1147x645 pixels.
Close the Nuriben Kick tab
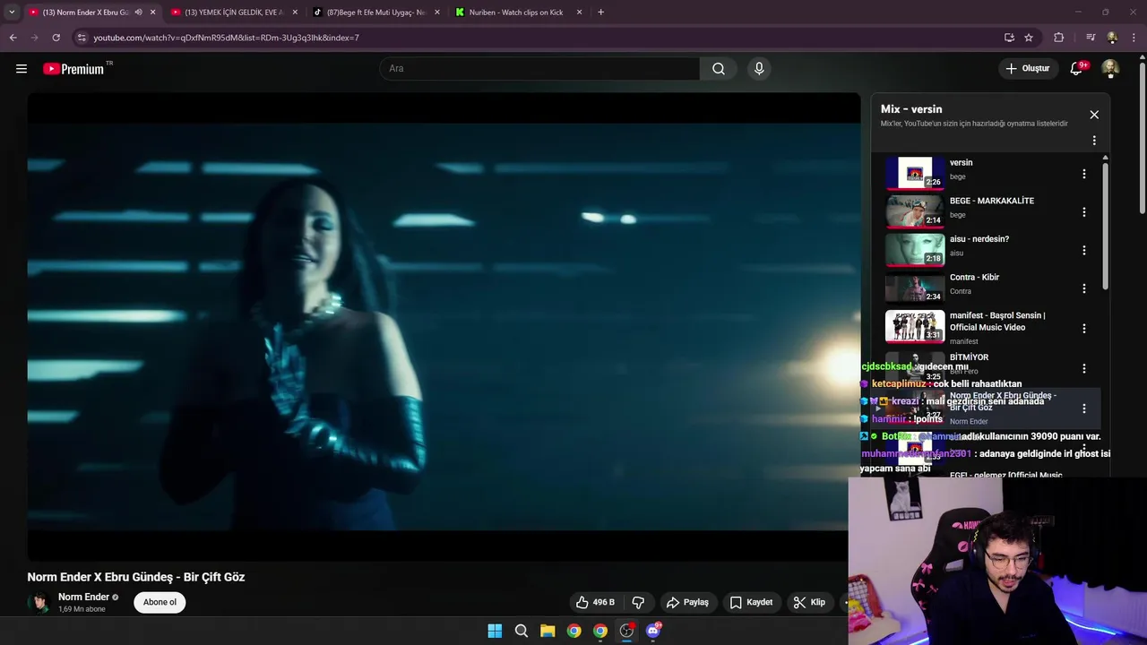pos(580,13)
